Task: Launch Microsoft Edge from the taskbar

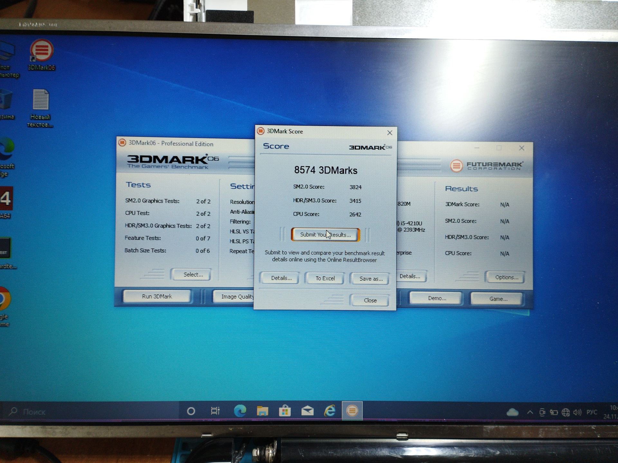Action: [x=240, y=411]
